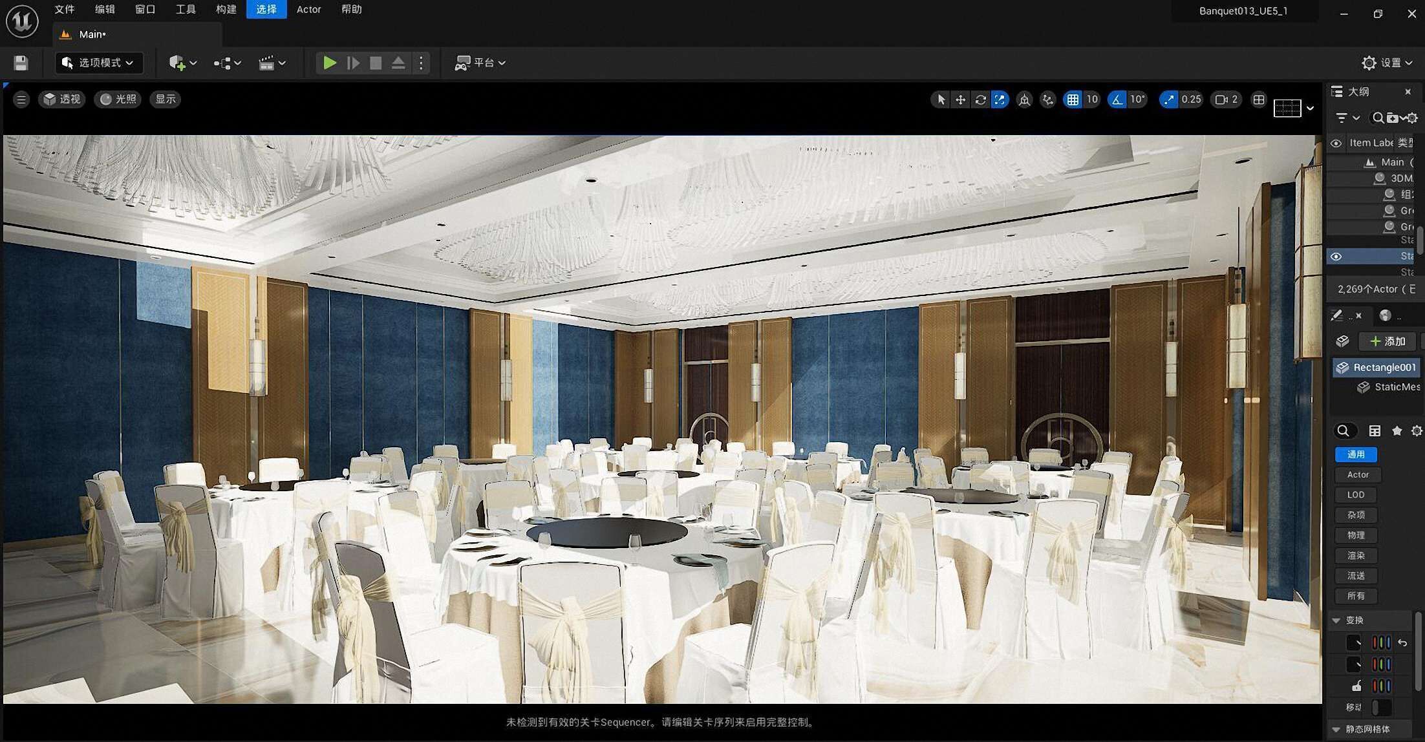Open outliner settings gear
Screen dimensions: 1425x742
click(x=1412, y=118)
